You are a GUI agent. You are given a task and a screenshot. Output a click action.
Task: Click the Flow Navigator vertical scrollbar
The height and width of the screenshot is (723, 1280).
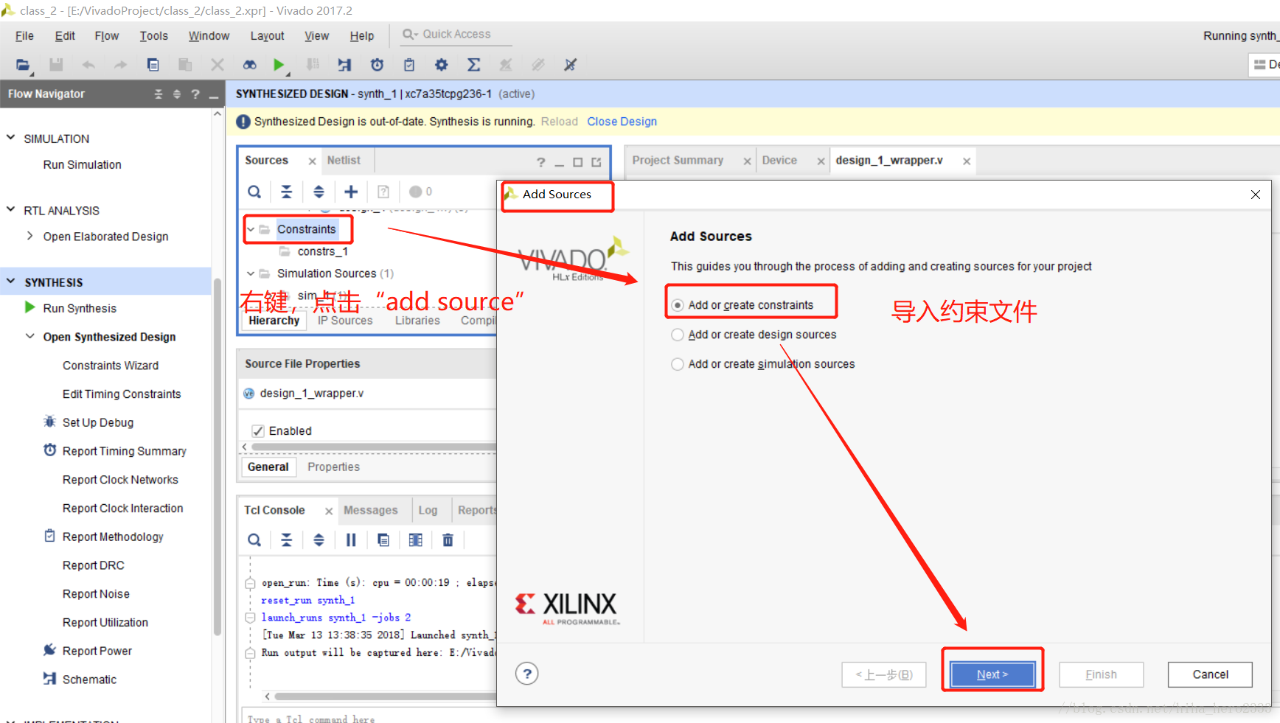click(x=217, y=457)
